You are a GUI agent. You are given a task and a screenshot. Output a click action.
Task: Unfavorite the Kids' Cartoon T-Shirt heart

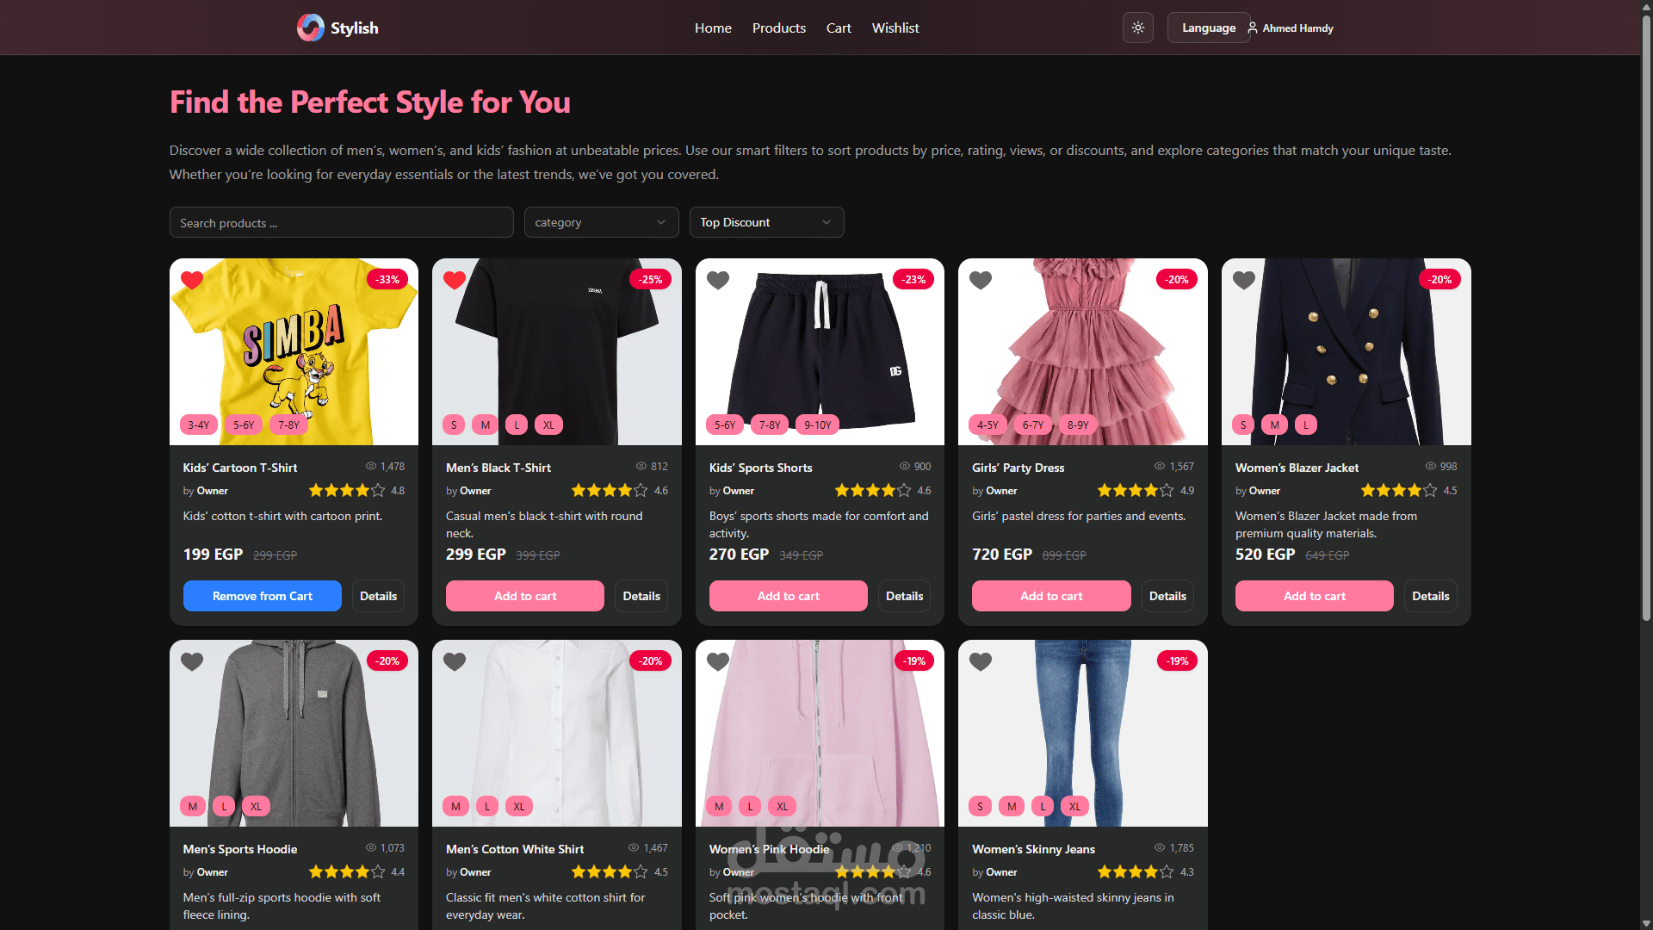[x=192, y=280]
